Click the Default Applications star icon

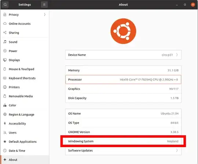[x=5, y=141]
